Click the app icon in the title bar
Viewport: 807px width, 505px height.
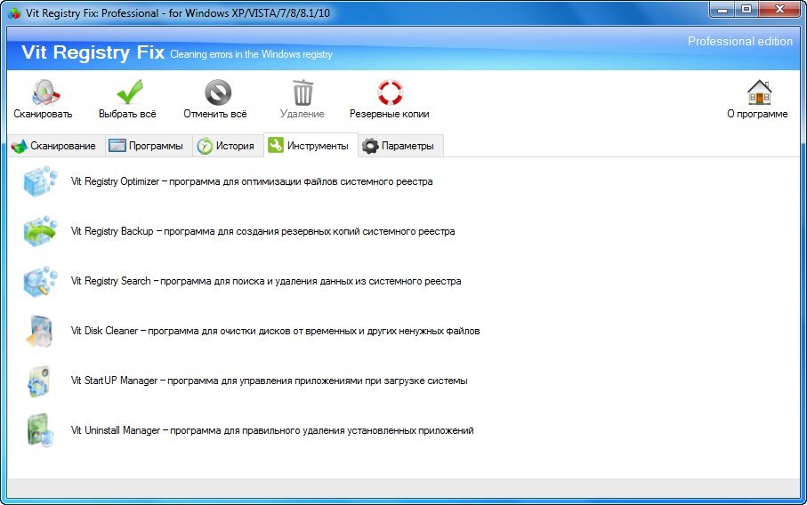pos(15,13)
